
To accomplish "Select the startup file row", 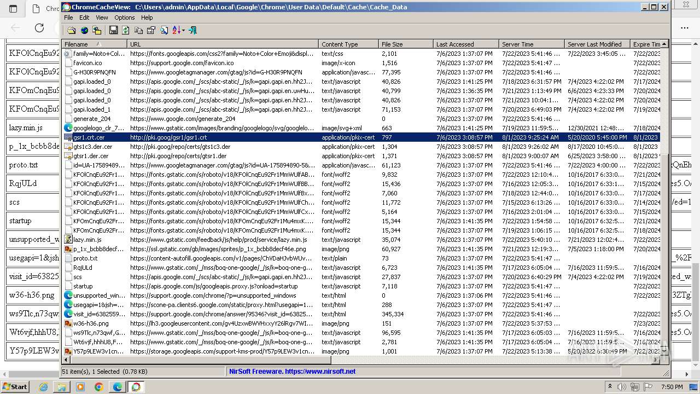I will pos(361,286).
